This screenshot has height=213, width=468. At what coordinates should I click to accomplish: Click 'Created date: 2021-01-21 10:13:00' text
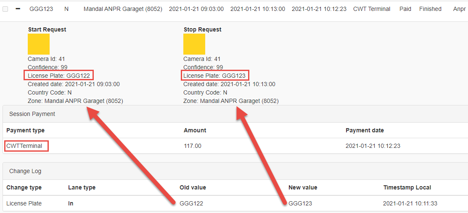[229, 84]
